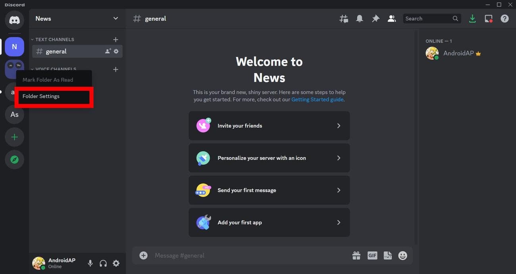Click the Help question mark icon

504,19
